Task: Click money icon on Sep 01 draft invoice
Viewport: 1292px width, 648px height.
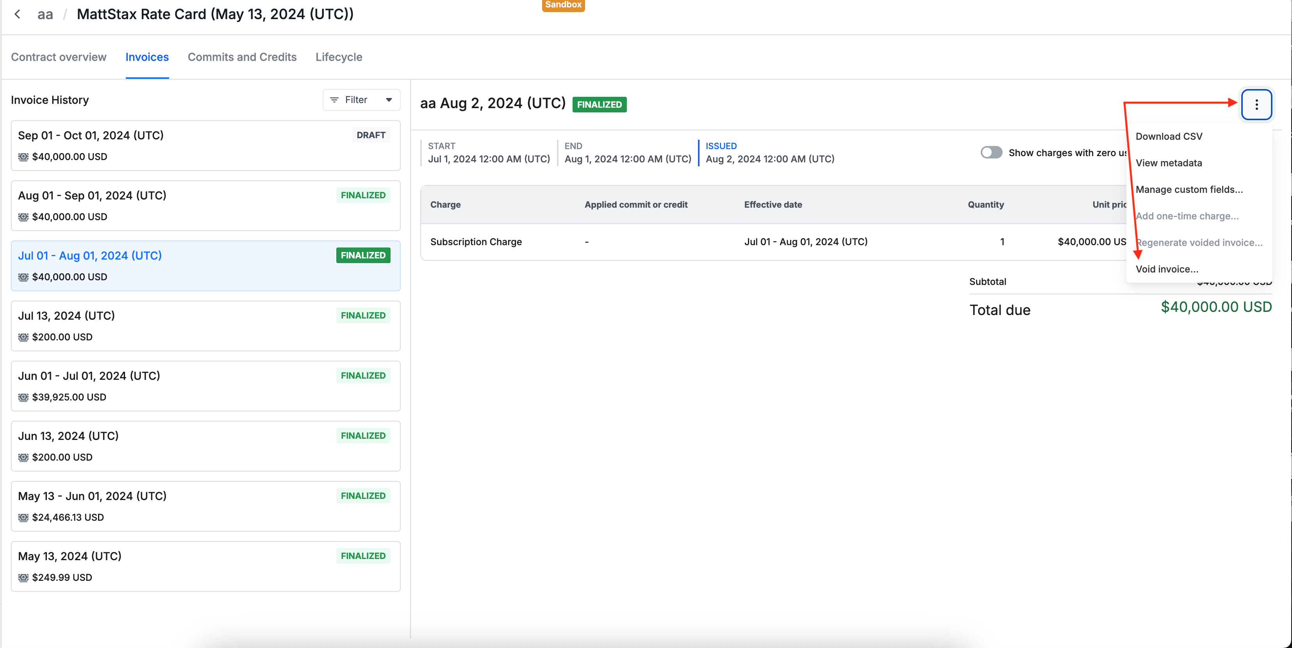Action: coord(23,157)
